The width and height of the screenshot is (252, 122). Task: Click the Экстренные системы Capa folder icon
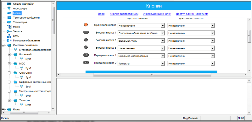point(16,91)
